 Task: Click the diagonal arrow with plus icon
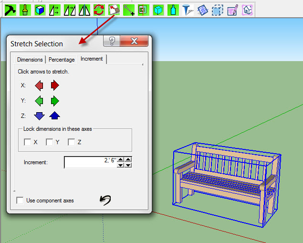(129, 10)
